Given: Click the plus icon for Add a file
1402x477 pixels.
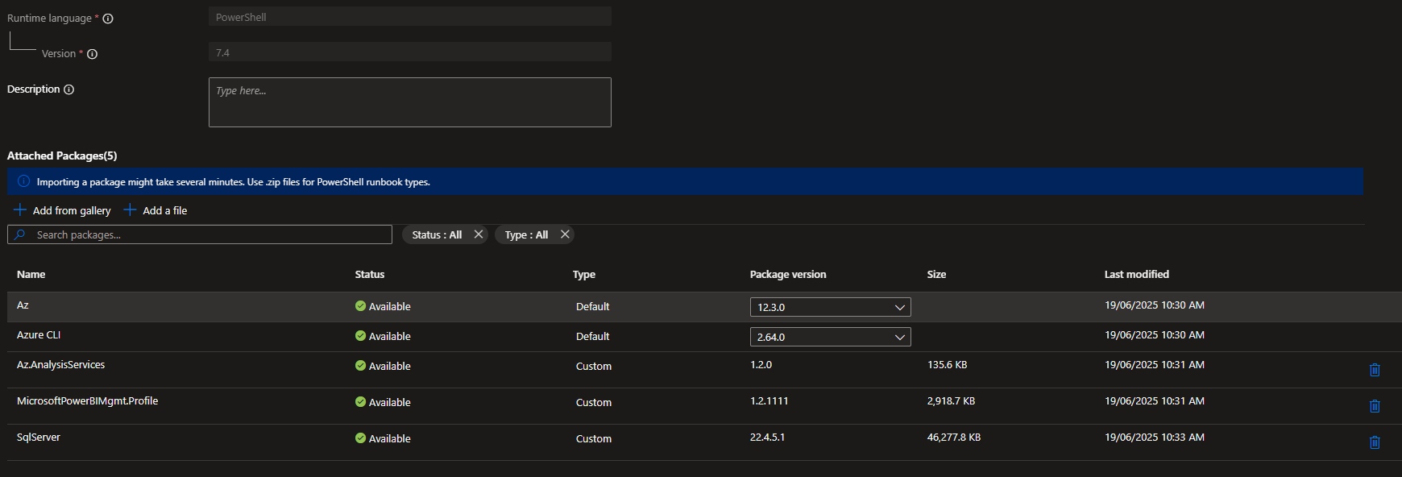Looking at the screenshot, I should point(130,209).
